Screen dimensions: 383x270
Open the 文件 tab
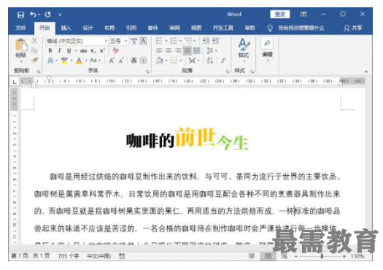pyautogui.click(x=20, y=28)
